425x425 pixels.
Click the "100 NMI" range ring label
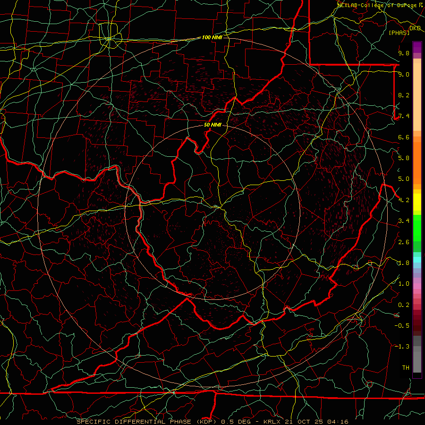coord(212,37)
